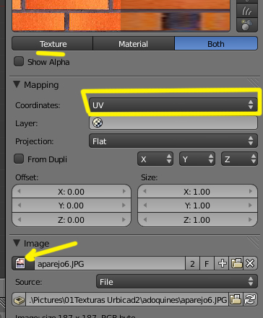Browse file path with folder icon

coord(236,300)
